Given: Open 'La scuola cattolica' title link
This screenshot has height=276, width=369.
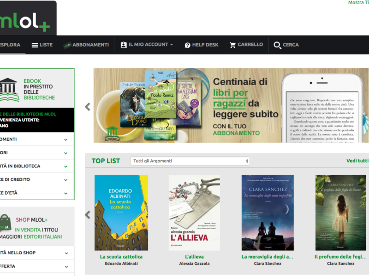Looking at the screenshot, I should pyautogui.click(x=121, y=257).
